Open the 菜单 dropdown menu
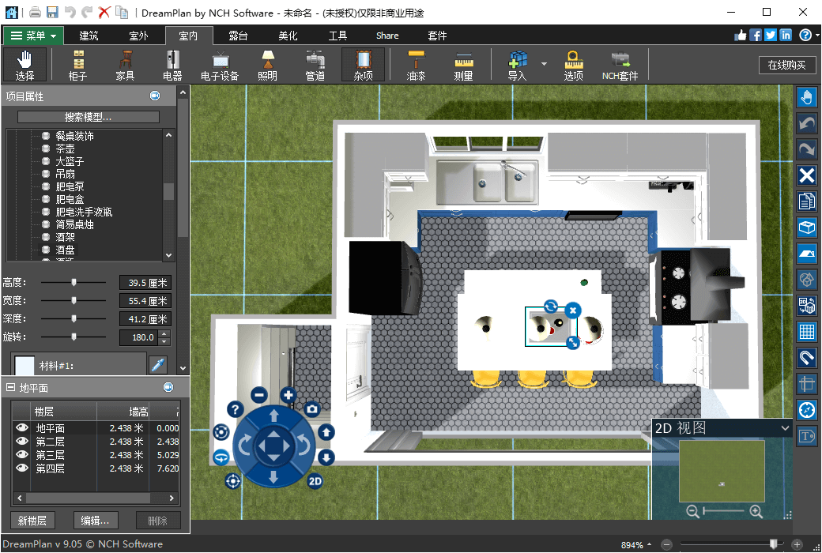This screenshot has height=553, width=822. tap(33, 36)
